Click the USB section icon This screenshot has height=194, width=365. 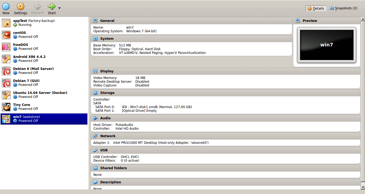coord(95,150)
